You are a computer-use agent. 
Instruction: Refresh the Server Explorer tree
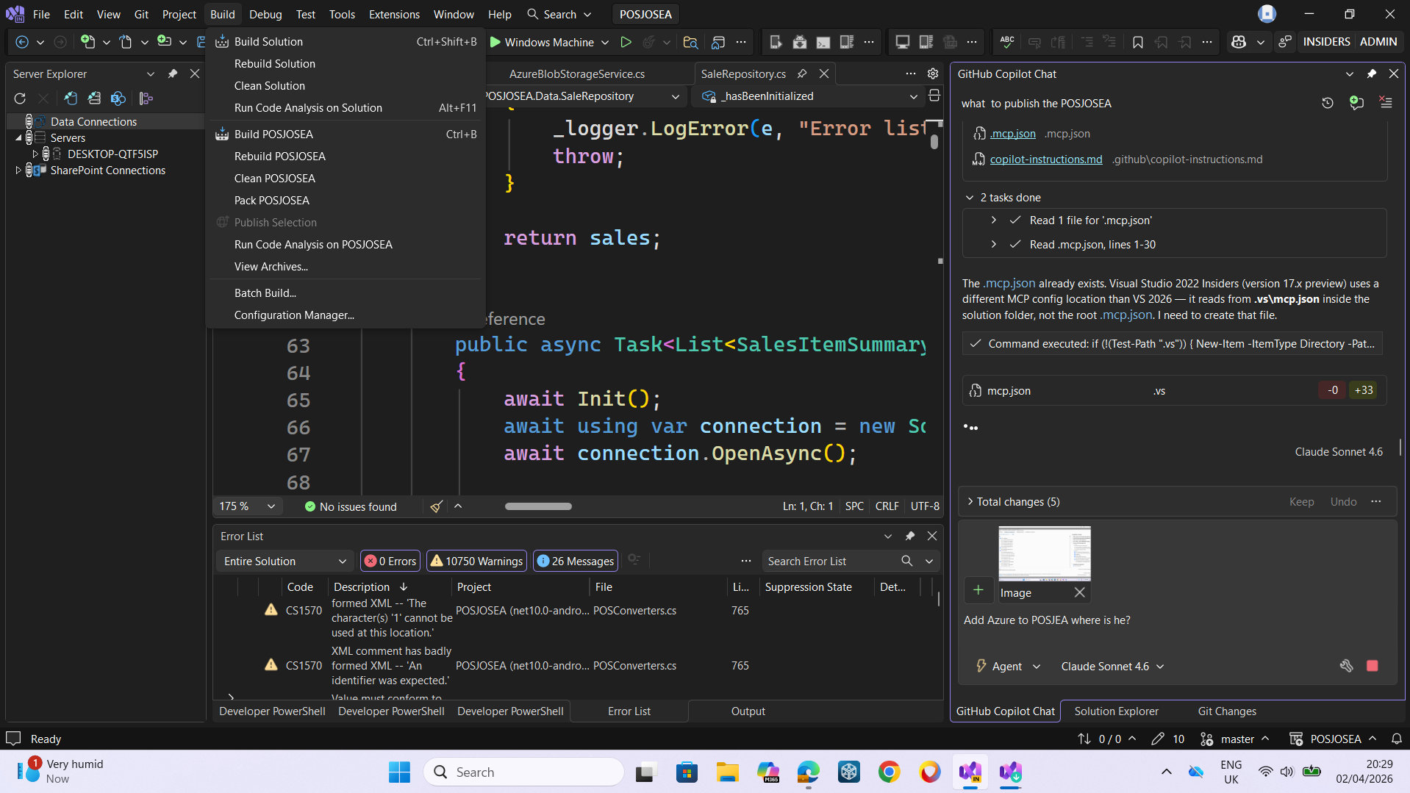tap(20, 98)
